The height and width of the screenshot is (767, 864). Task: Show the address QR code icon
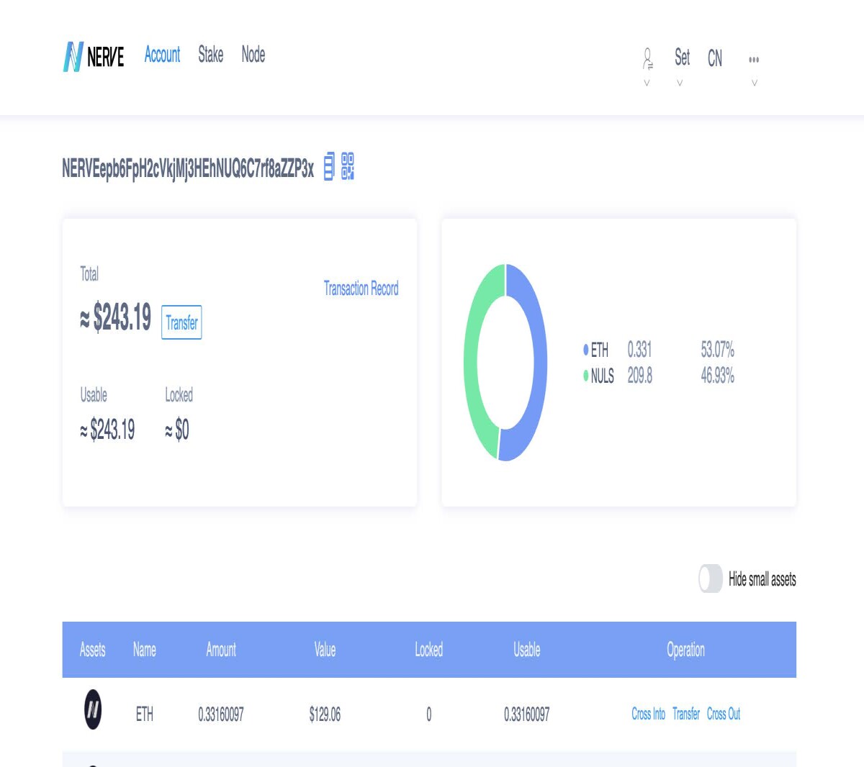(x=348, y=166)
